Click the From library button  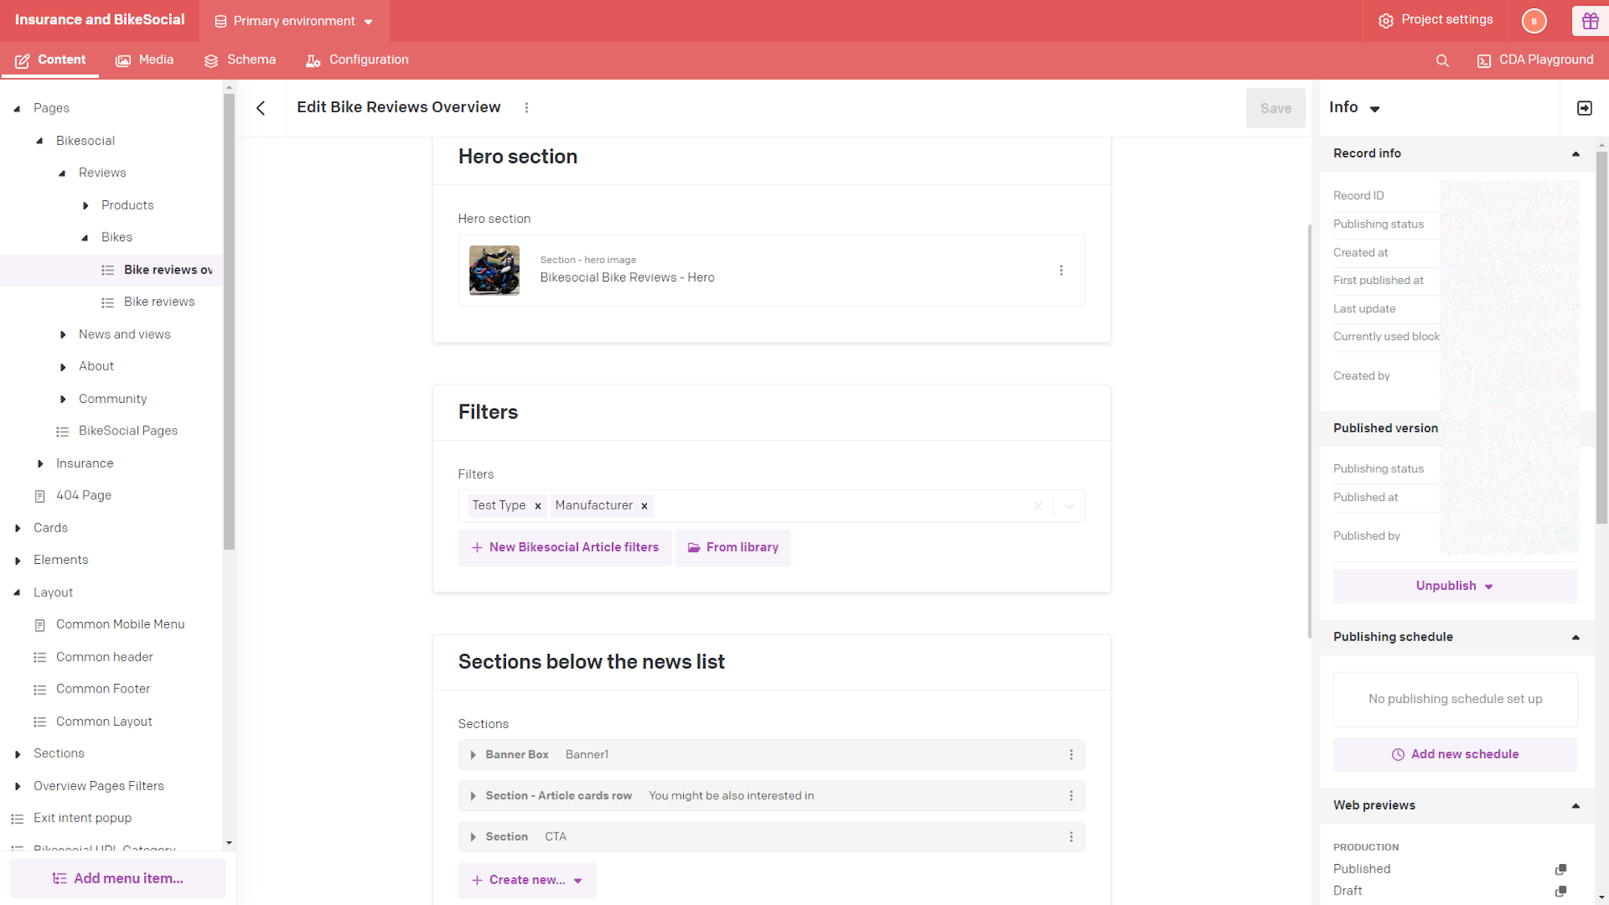point(733,548)
